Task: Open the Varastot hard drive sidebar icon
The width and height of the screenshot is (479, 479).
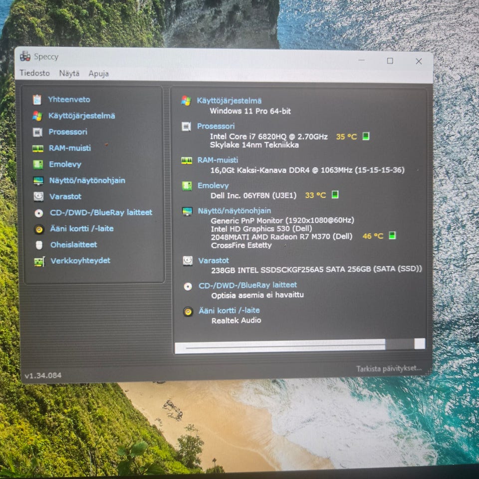Action: (38, 197)
